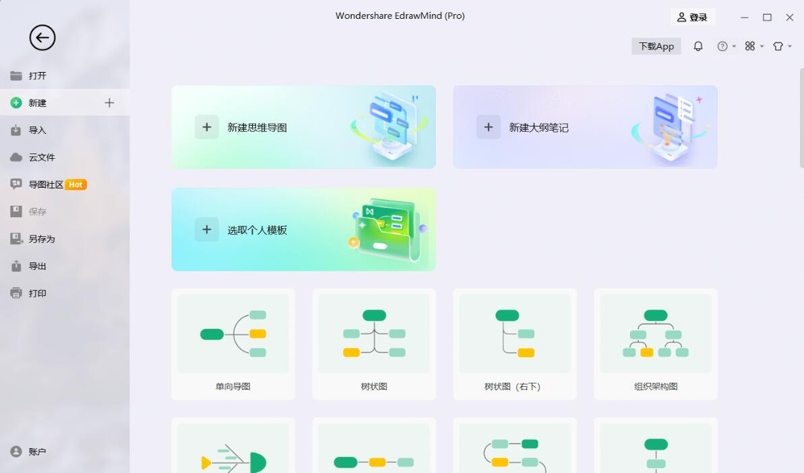Open the dropdown next to the theme icon
Screen dimensions: 804x473
point(789,46)
